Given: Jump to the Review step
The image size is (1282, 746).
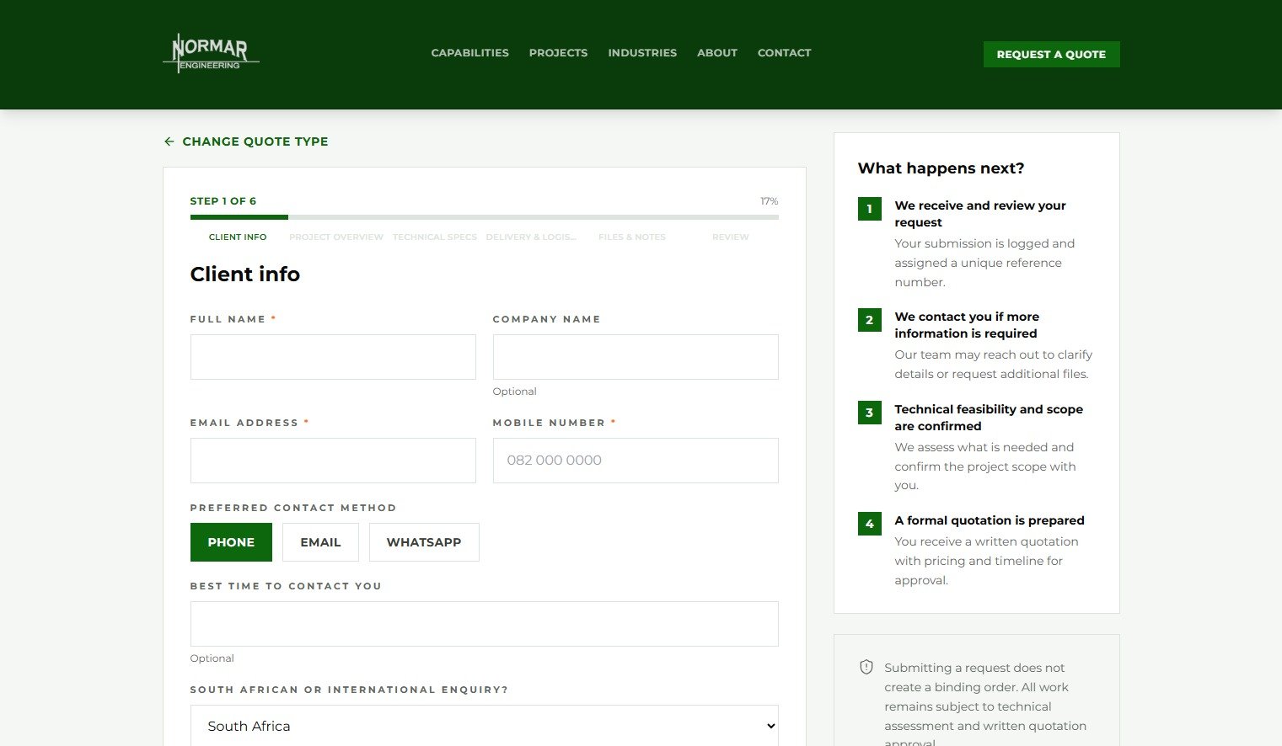Looking at the screenshot, I should 731,237.
